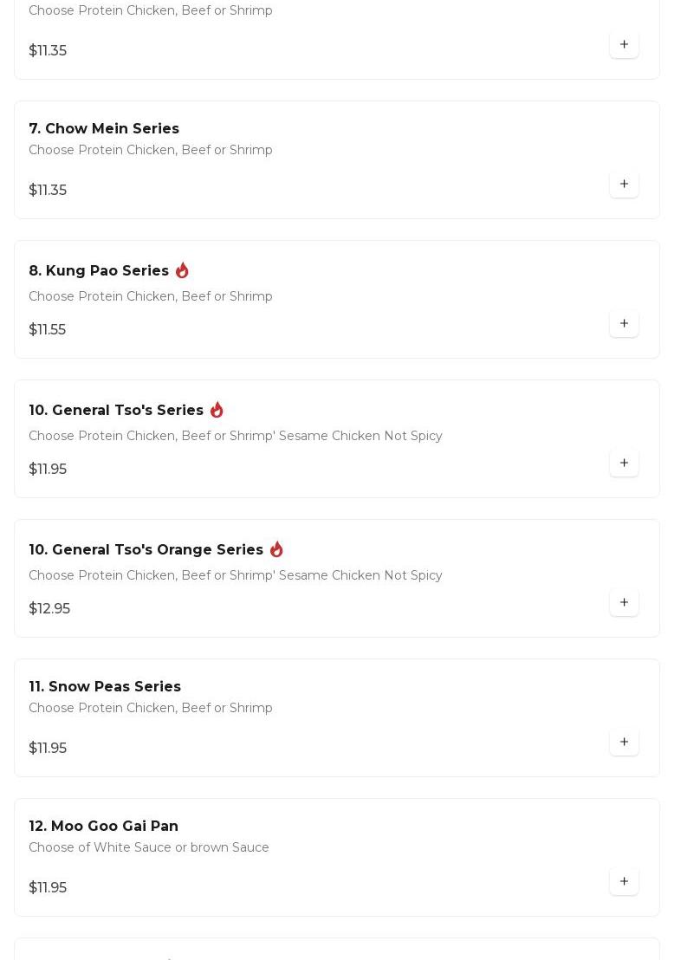Image resolution: width=674 pixels, height=960 pixels.
Task: Add Snow Peas Series to cart
Action: 624,743
